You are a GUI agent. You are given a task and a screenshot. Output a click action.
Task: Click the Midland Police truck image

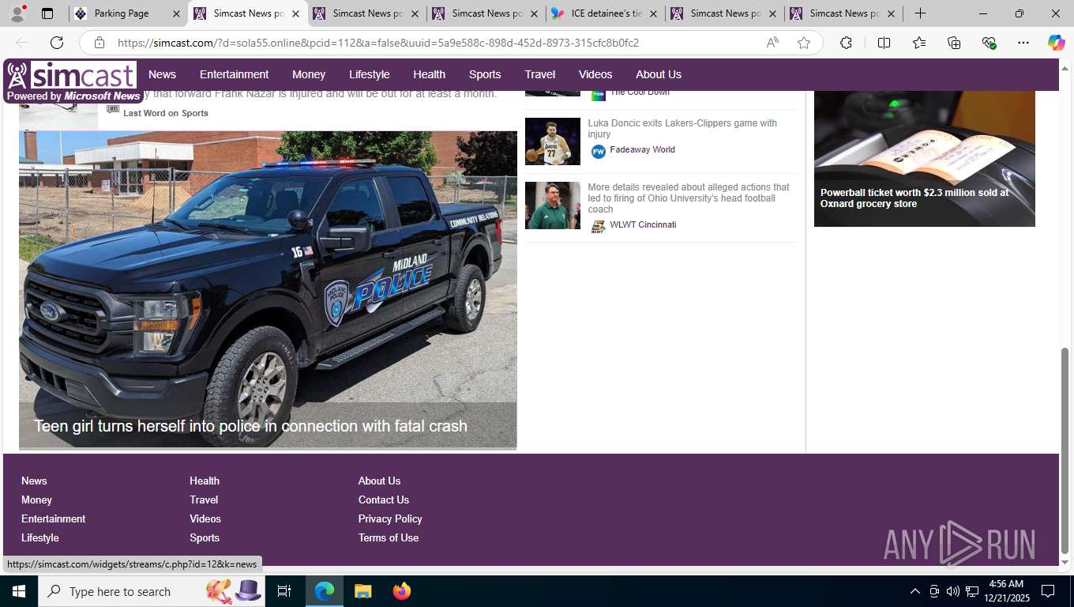coord(268,289)
